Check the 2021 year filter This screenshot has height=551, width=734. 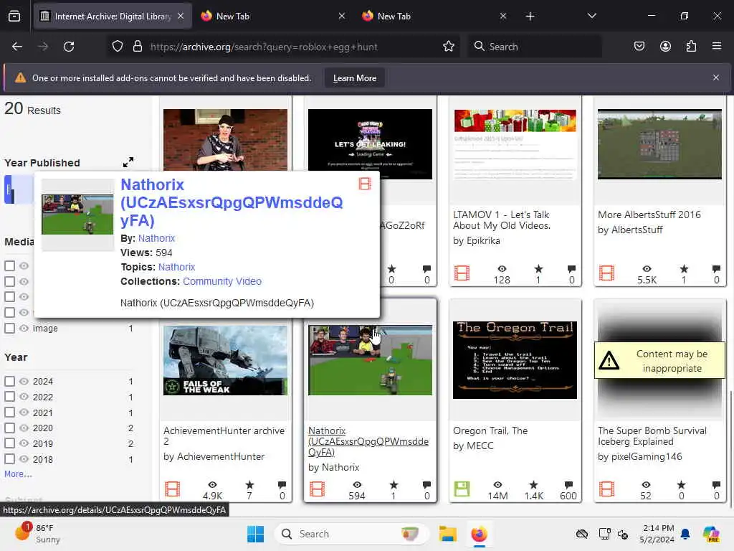coord(9,413)
